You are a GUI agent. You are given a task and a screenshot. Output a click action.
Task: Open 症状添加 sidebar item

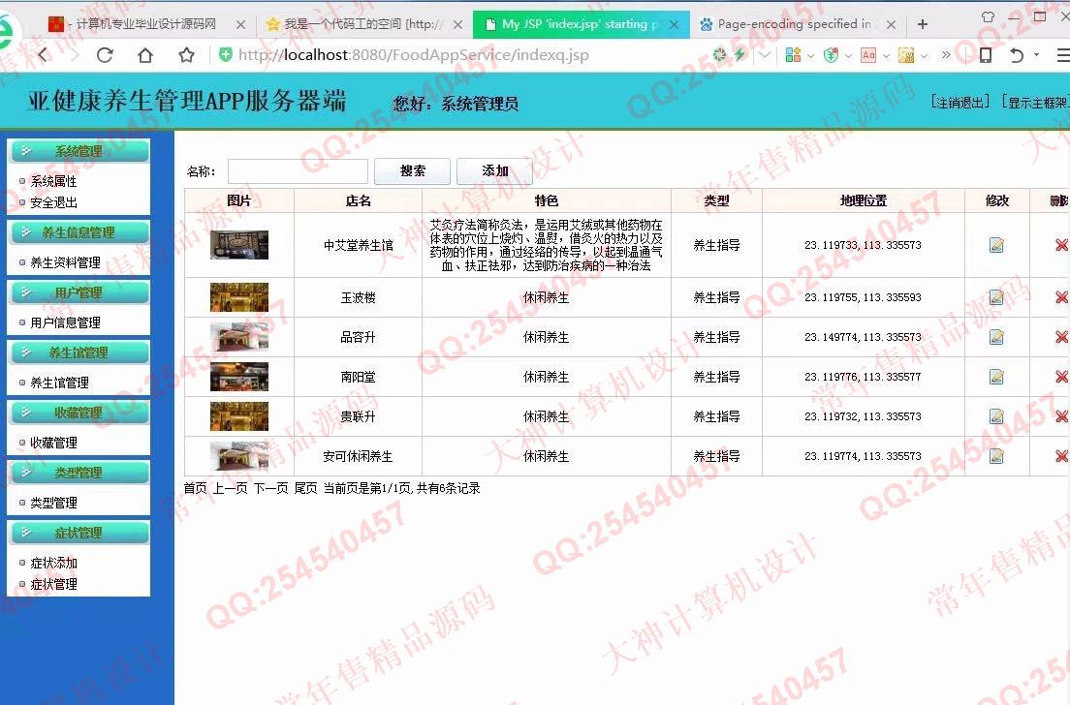coord(53,564)
